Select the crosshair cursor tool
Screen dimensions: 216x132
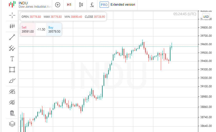click(x=12, y=15)
